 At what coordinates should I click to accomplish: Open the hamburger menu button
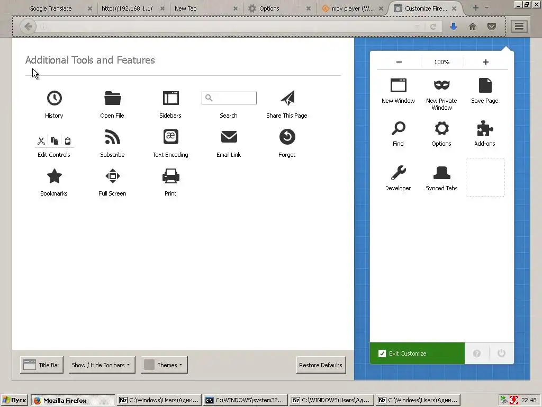point(519,26)
